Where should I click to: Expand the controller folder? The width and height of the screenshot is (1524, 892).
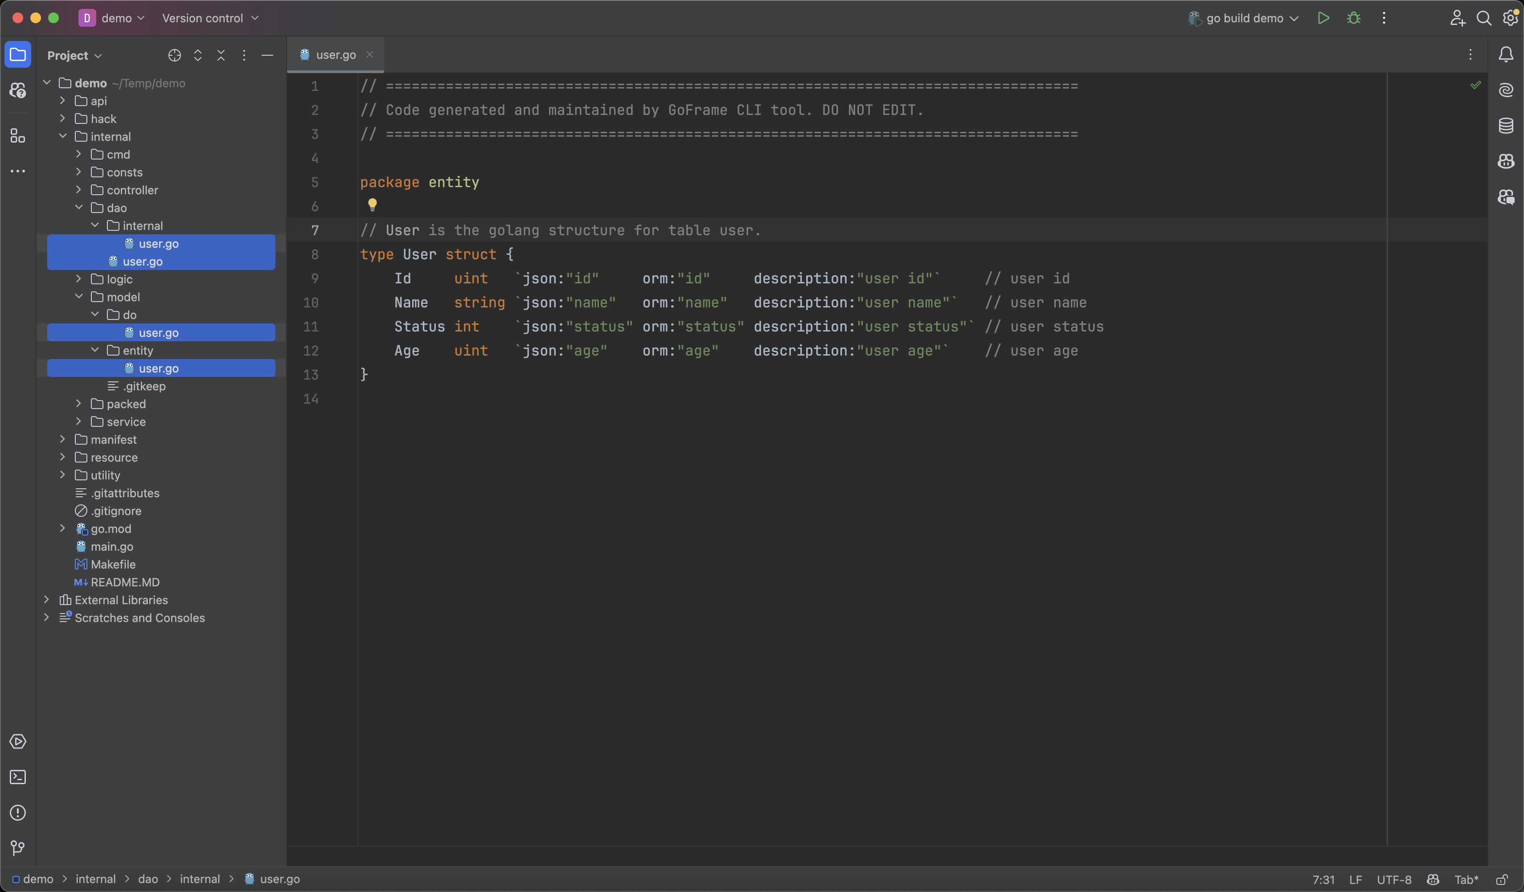pos(78,190)
